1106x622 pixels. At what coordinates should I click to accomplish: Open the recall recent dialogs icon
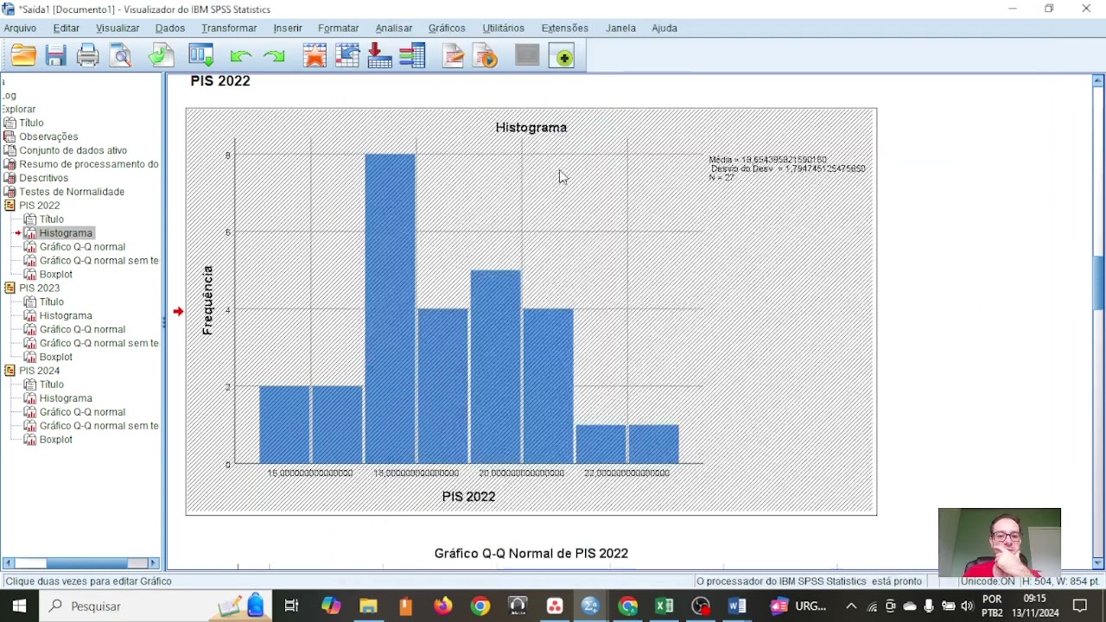click(x=201, y=57)
